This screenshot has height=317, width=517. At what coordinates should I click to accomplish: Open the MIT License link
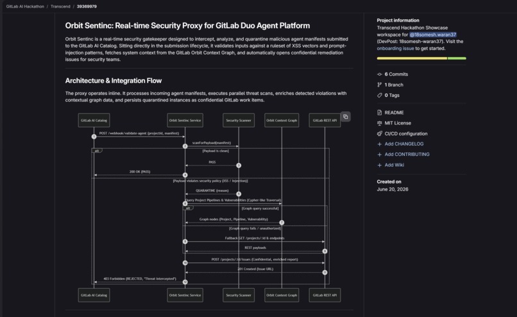click(x=398, y=123)
